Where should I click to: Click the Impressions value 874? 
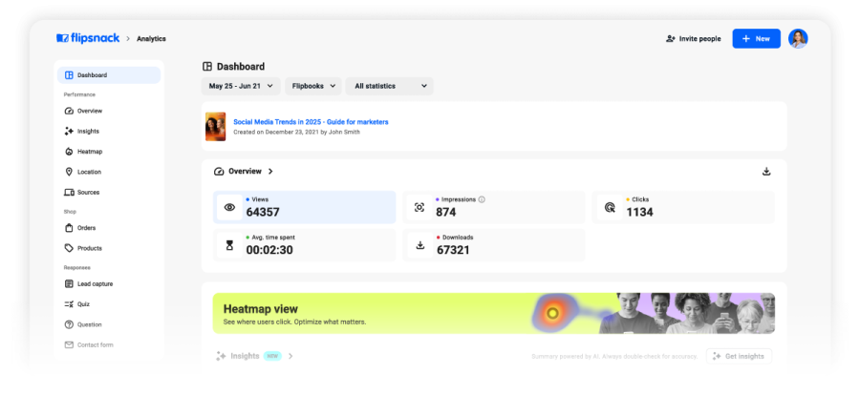[446, 212]
